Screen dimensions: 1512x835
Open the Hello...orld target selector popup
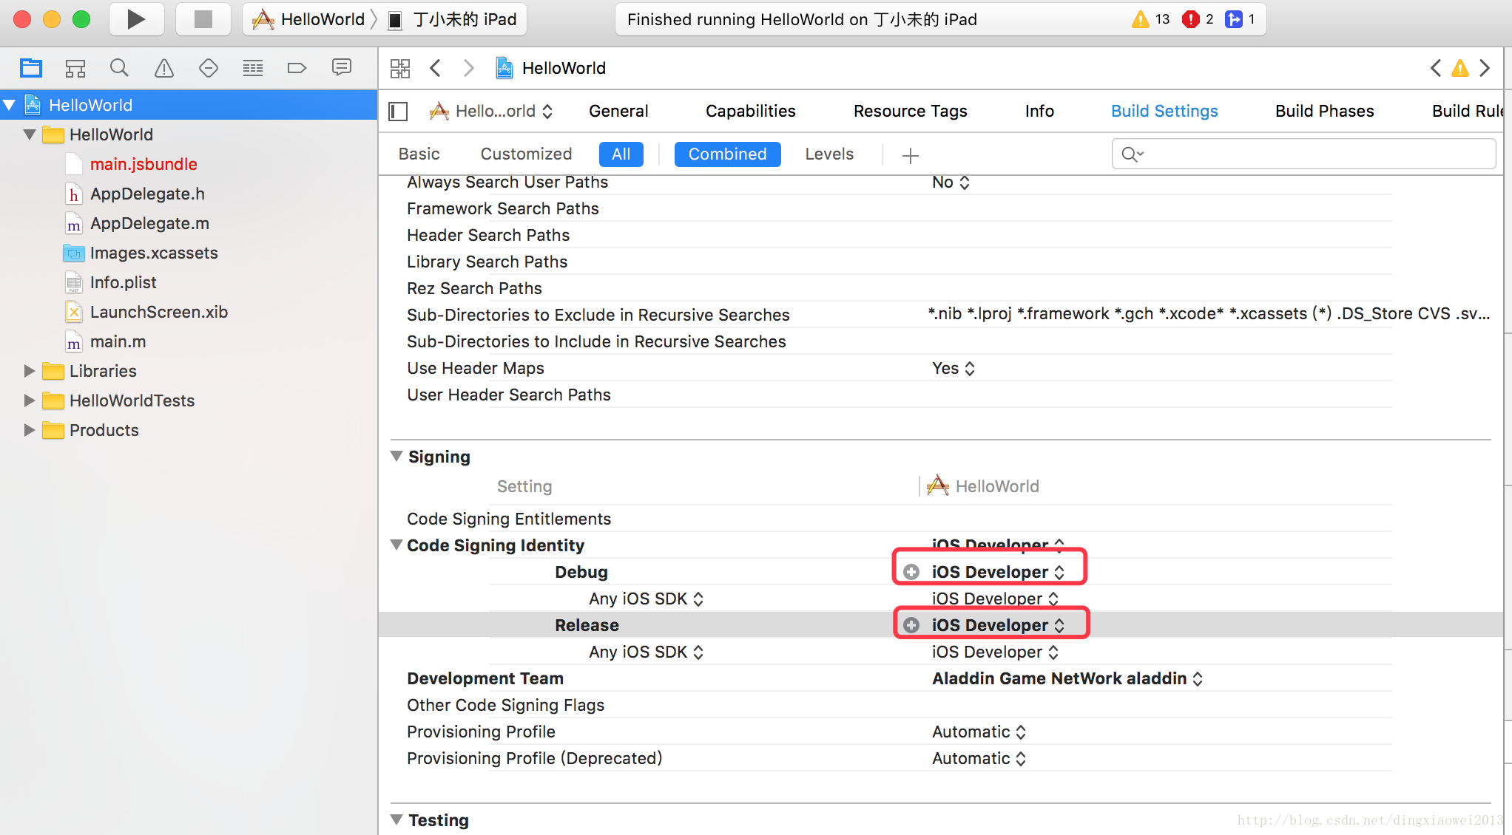491,112
